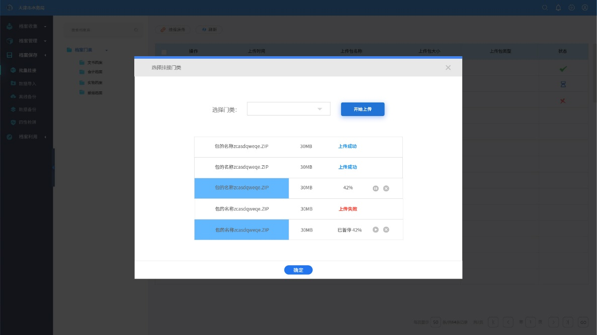Cancel the upload currently at 42%
597x335 pixels.
[386, 188]
